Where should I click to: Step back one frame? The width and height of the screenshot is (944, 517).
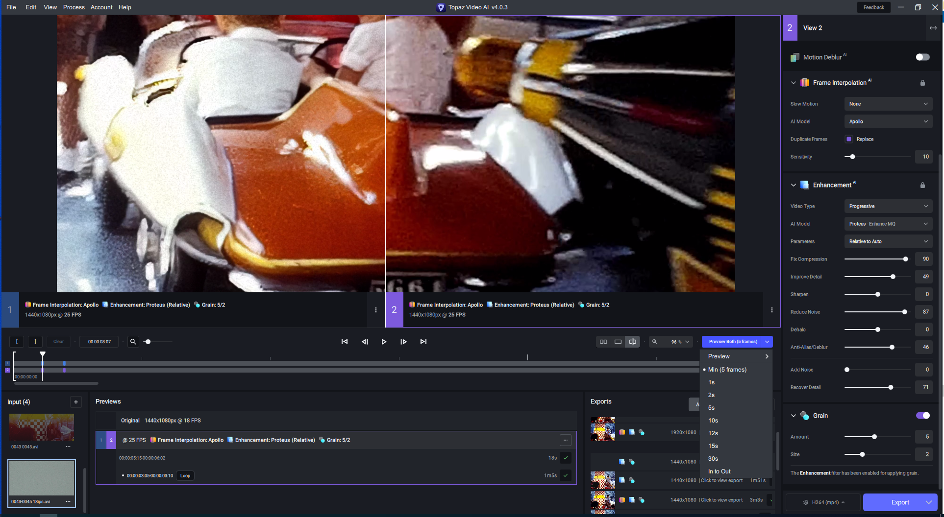click(365, 342)
